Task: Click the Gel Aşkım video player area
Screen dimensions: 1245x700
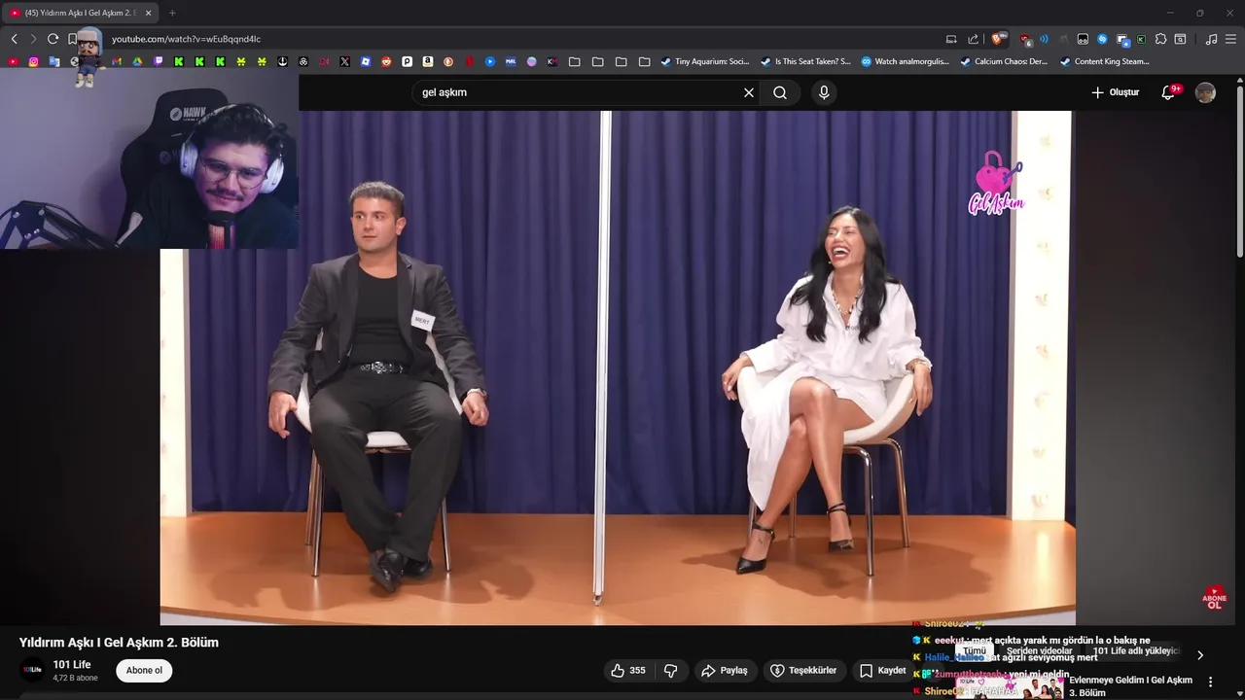Action: click(x=618, y=367)
